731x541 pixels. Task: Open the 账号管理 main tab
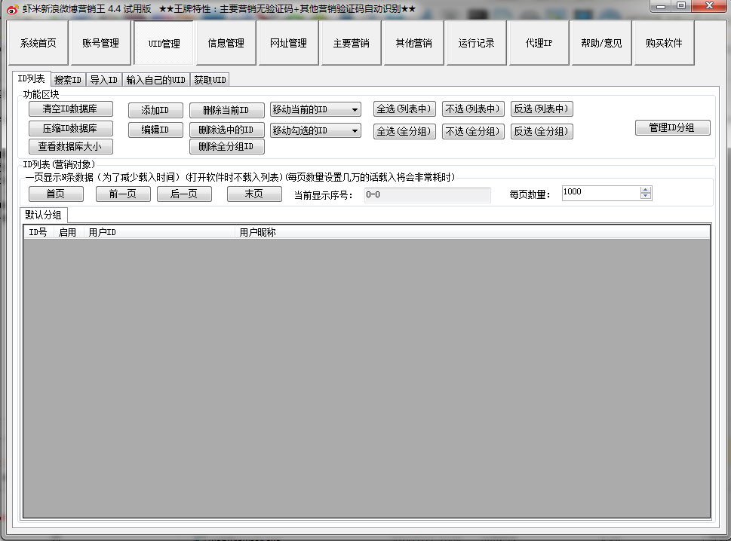click(101, 43)
